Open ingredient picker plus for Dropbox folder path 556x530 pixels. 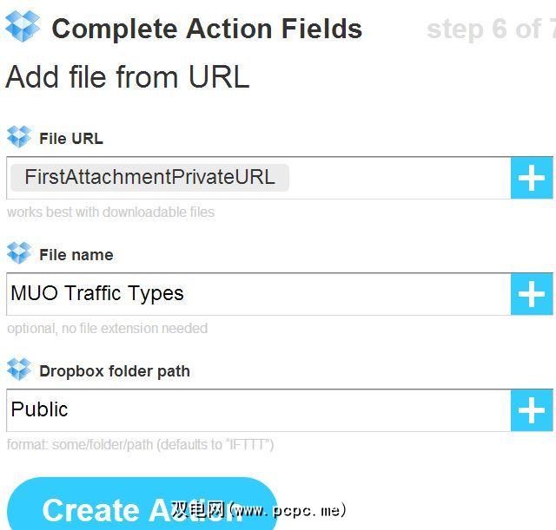(x=532, y=411)
